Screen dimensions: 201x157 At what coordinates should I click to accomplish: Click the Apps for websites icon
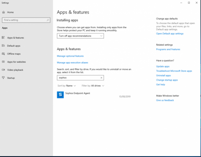tap(3, 62)
